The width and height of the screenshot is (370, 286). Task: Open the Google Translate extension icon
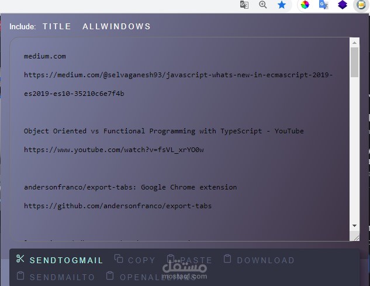323,5
